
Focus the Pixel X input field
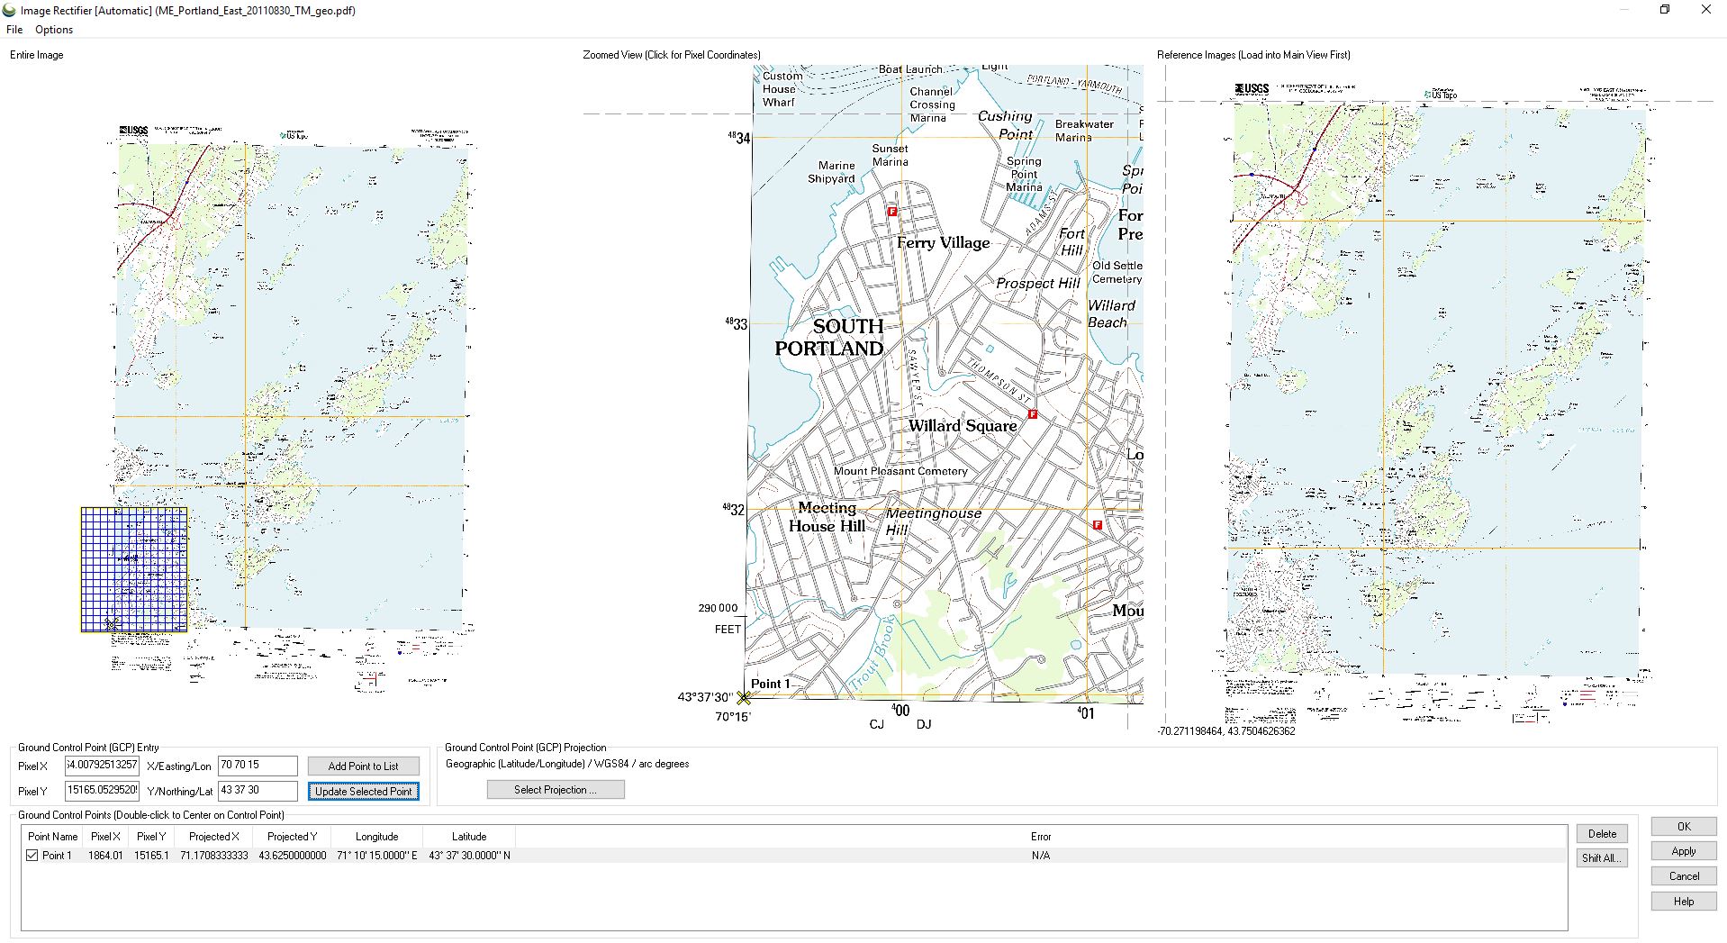pos(102,766)
